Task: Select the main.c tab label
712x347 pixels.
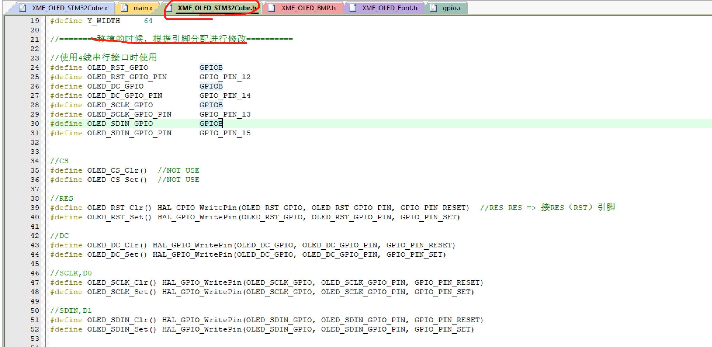Action: pyautogui.click(x=143, y=8)
